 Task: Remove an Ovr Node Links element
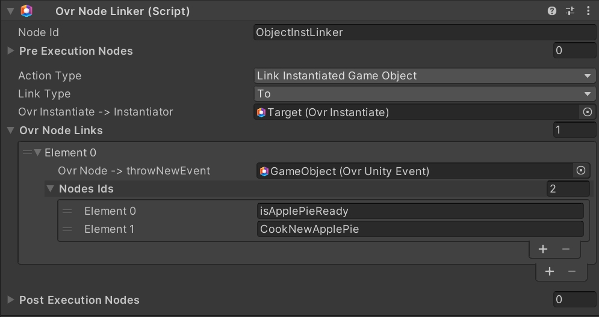pos(572,271)
